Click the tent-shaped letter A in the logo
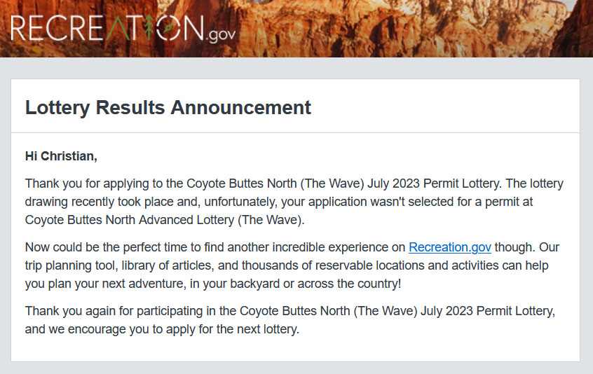The height and width of the screenshot is (374, 593). (x=115, y=28)
